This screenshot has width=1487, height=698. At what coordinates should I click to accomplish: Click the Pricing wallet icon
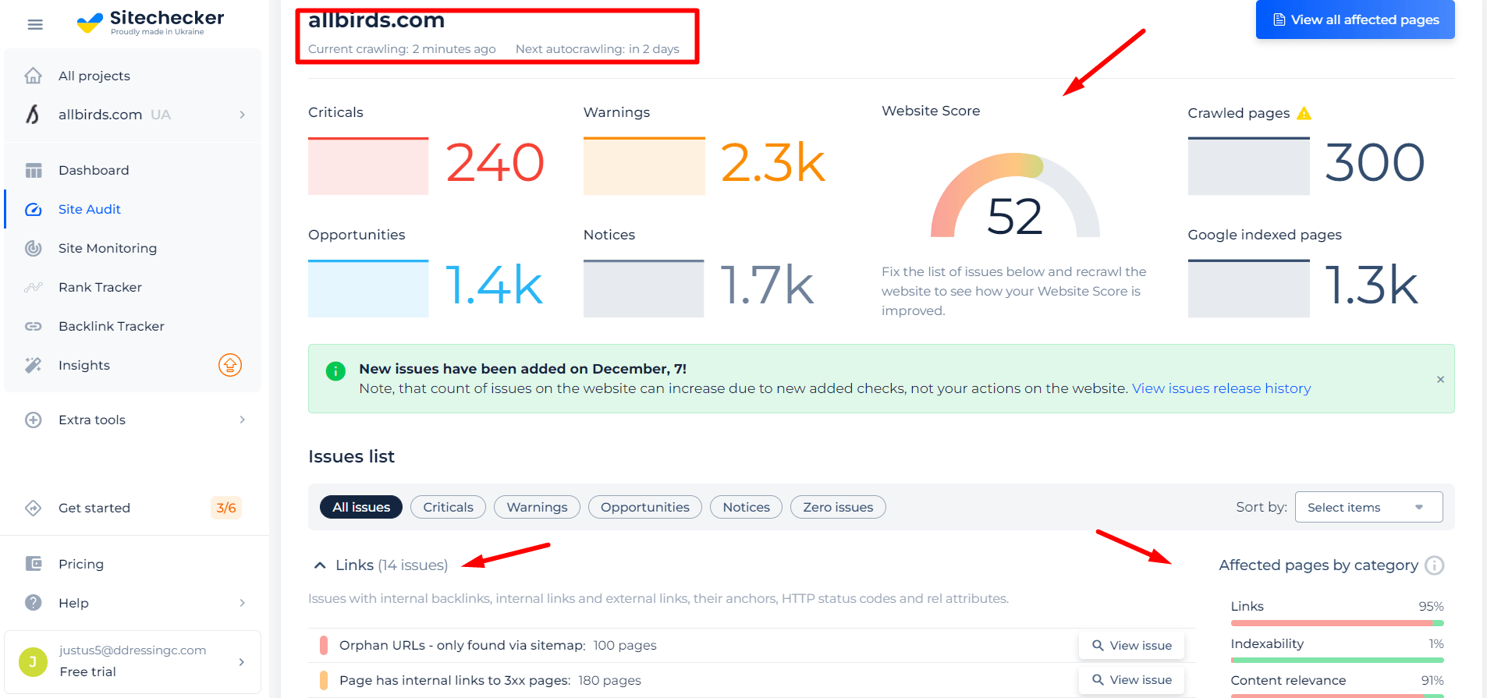[34, 564]
